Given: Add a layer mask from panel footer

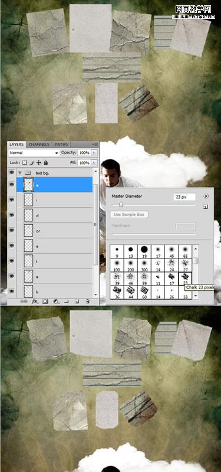Looking at the screenshot, I should [x=45, y=301].
